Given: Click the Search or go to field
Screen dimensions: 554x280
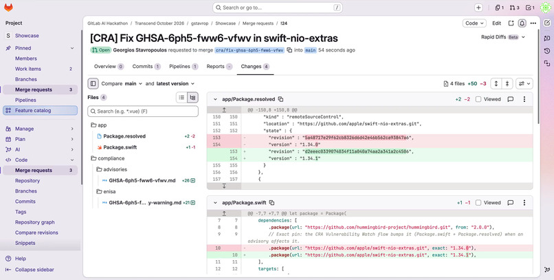Looking at the screenshot, I should tap(278, 8).
